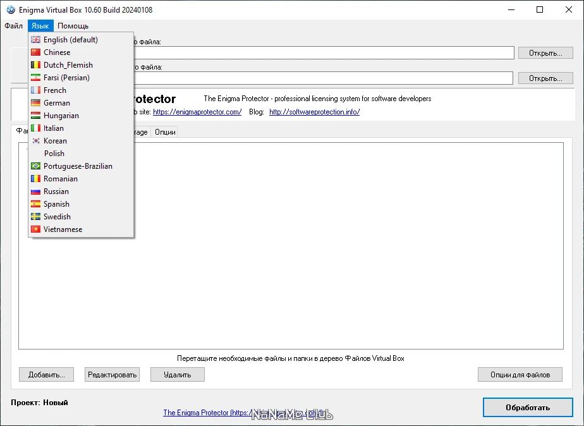The height and width of the screenshot is (426, 584).
Task: Click the French flag icon
Action: [36, 90]
